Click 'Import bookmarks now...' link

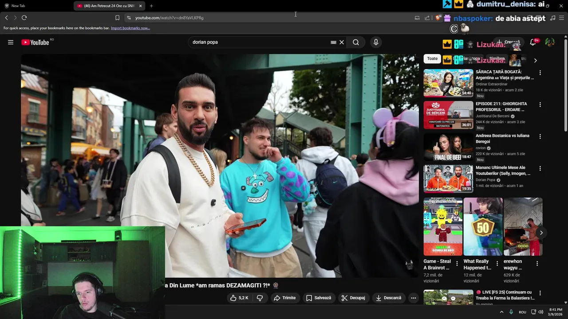pos(130,28)
